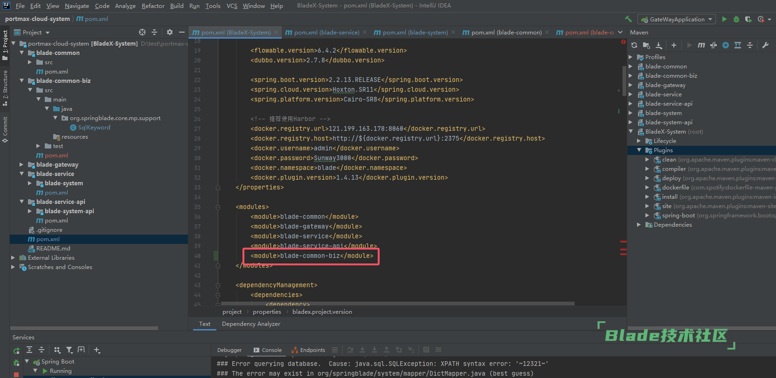The image size is (776, 378).
Task: Close the pom.xml (BladeX-System) tab
Action: tap(276, 32)
